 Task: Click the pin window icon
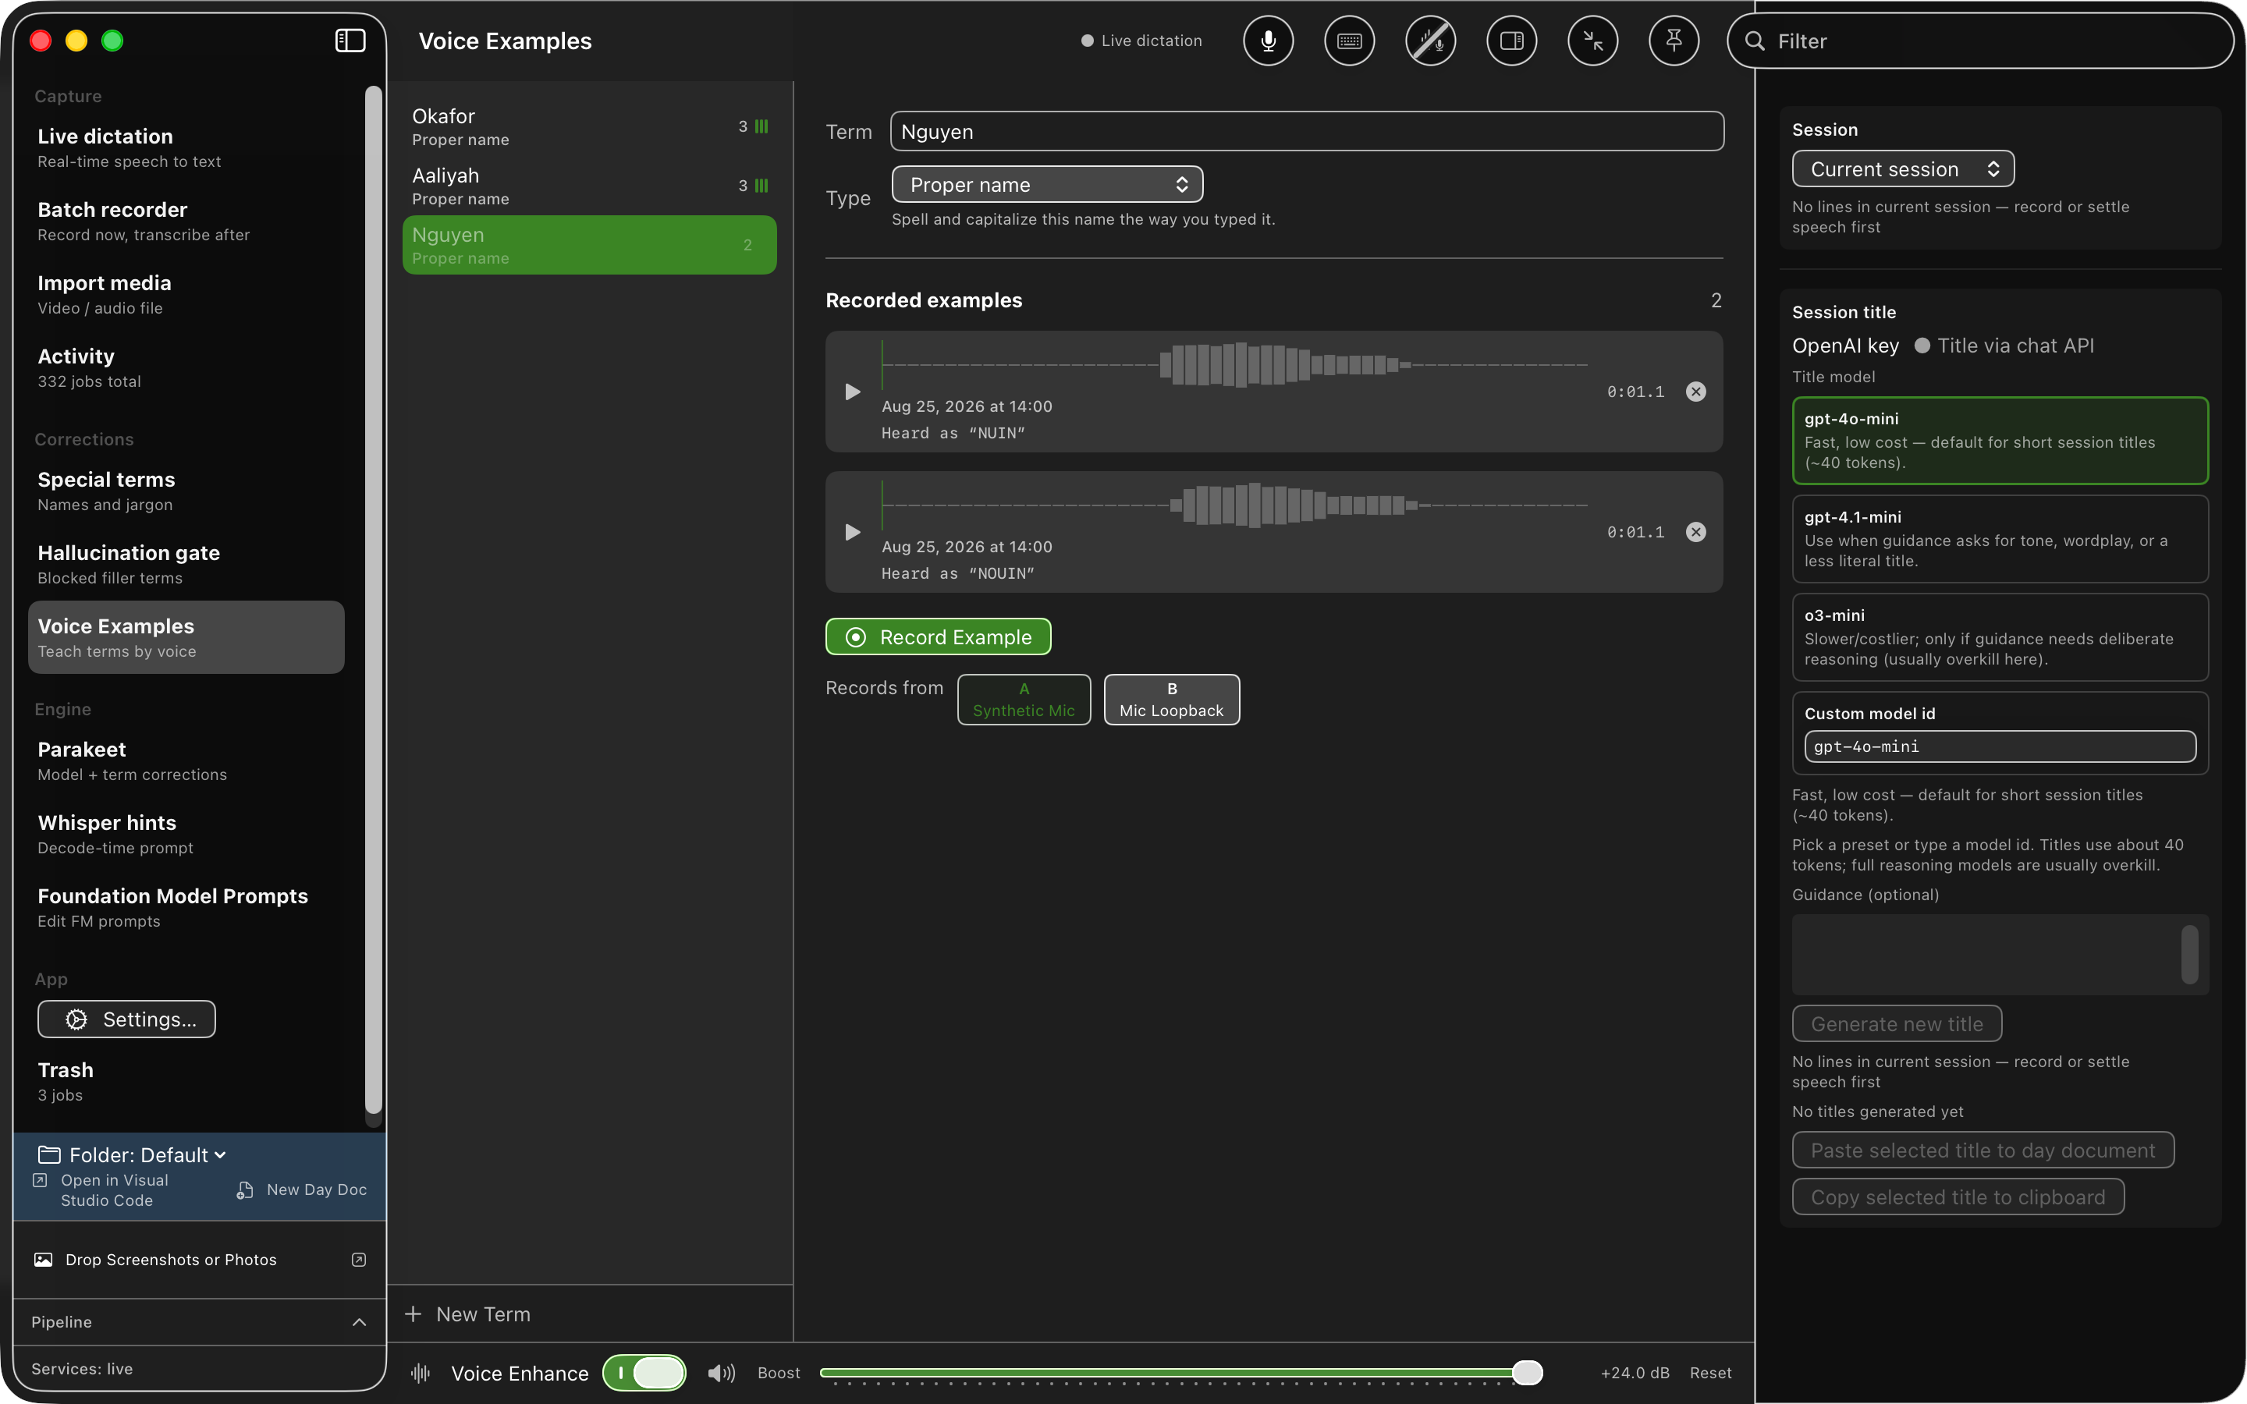pos(1674,41)
